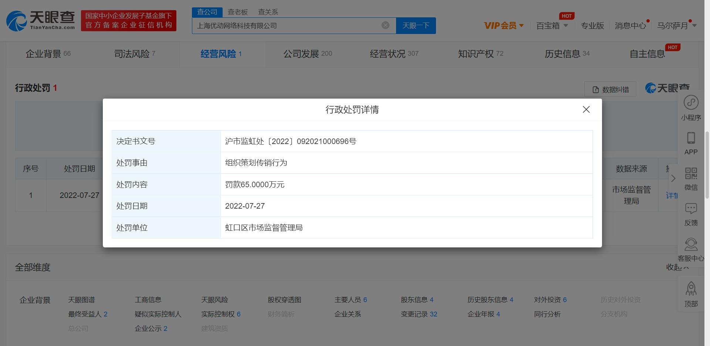Open 天眼图谱 dimension link
The width and height of the screenshot is (710, 346).
point(81,300)
